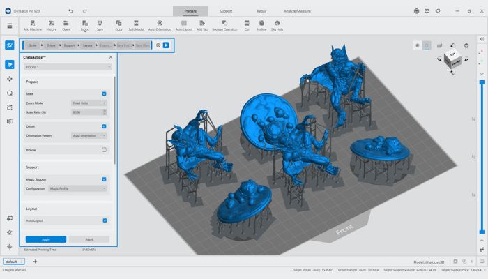
Task: Open the feedback message icon in title bar
Action: pyautogui.click(x=427, y=11)
